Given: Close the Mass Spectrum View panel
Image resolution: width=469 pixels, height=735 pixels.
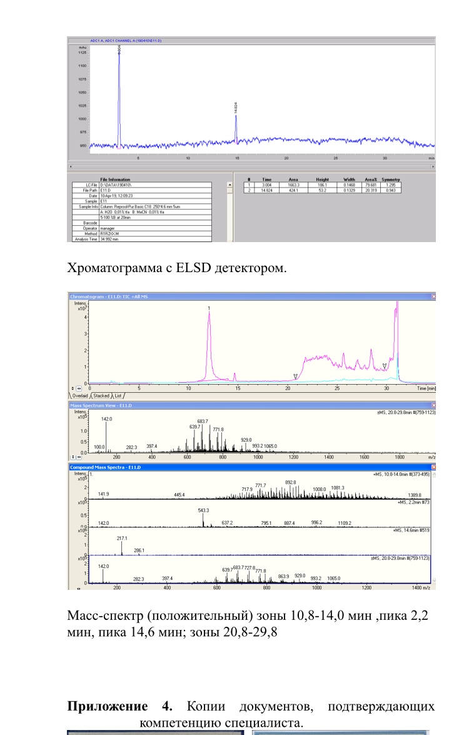Looking at the screenshot, I should [433, 406].
